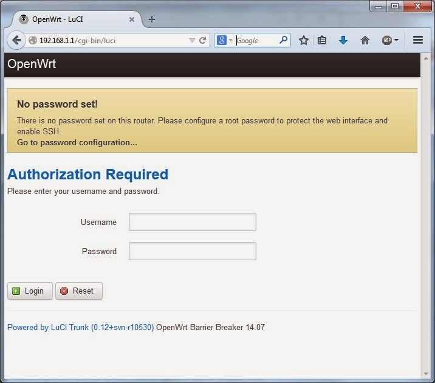Expand the Adblock Plus dropdown arrow
Screen dimensions: 435x383
pos(397,41)
